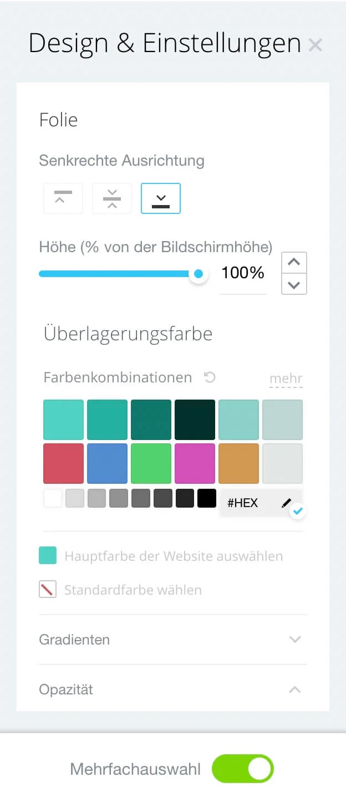The height and width of the screenshot is (803, 346).
Task: Pick the dark teal-green swatch
Action: coord(151,420)
